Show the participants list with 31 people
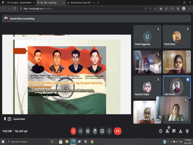193x145 pixels. [167, 131]
